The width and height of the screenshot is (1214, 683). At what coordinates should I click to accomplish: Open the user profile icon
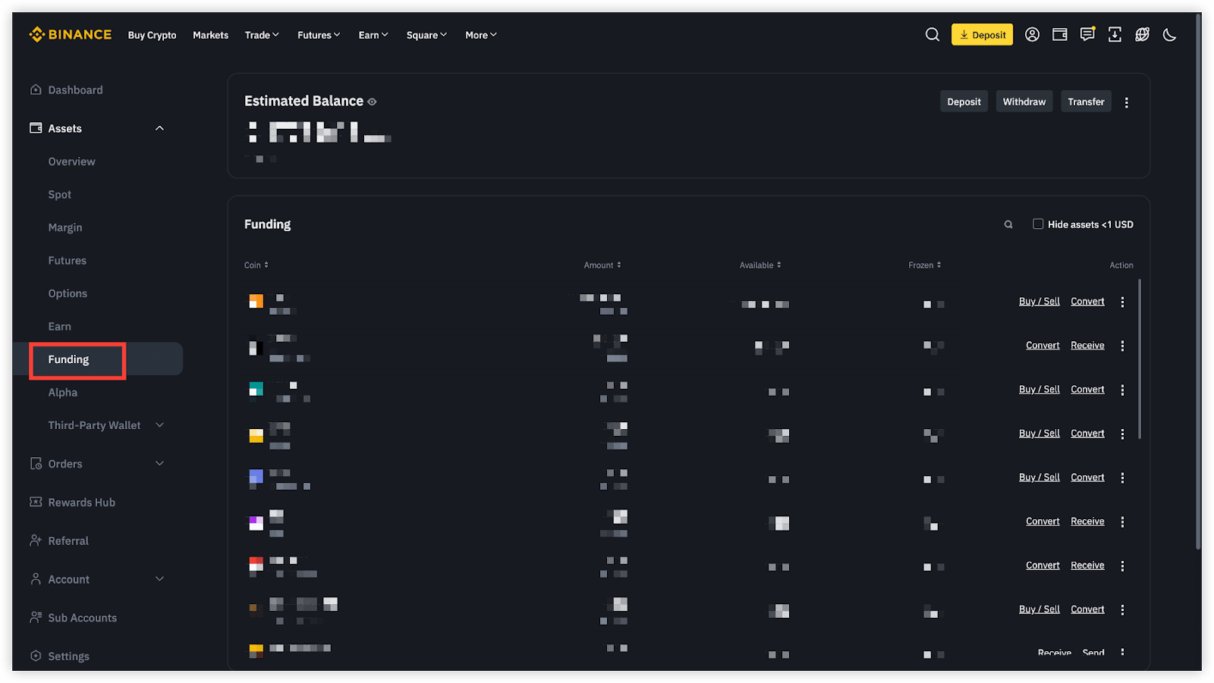1032,35
